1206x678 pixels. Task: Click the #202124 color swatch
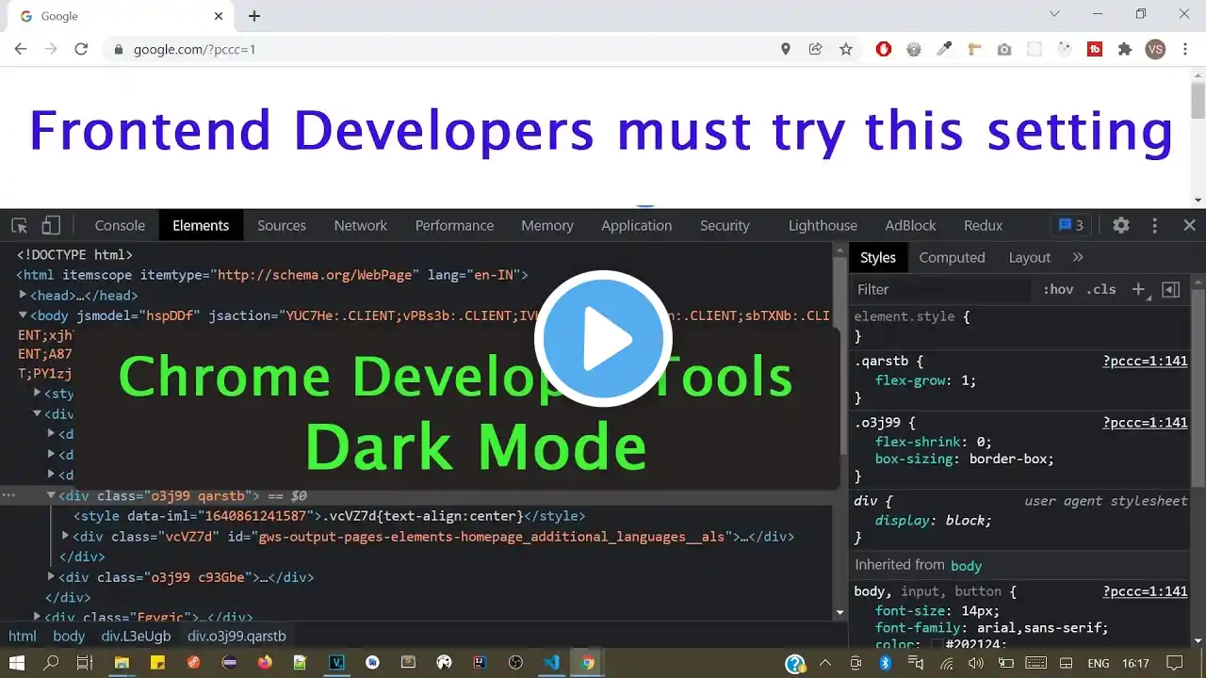937,645
